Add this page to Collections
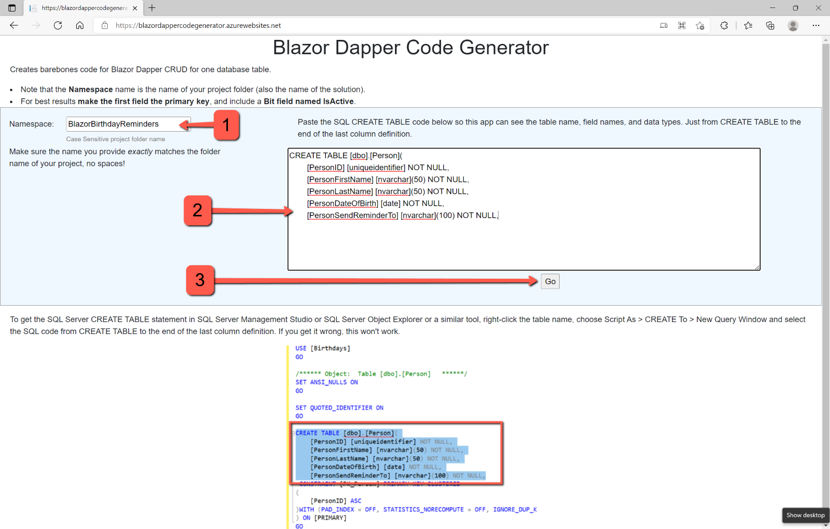The width and height of the screenshot is (830, 529). [770, 25]
